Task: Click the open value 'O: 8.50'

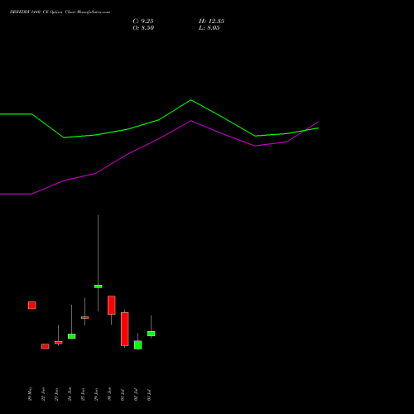Action: (143, 28)
